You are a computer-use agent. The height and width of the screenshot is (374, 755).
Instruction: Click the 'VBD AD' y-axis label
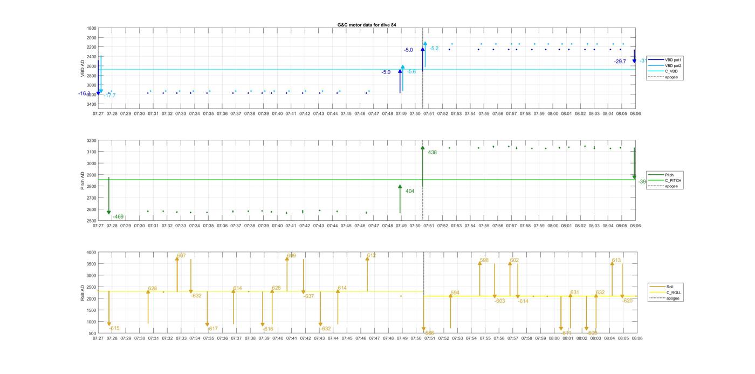click(x=83, y=68)
